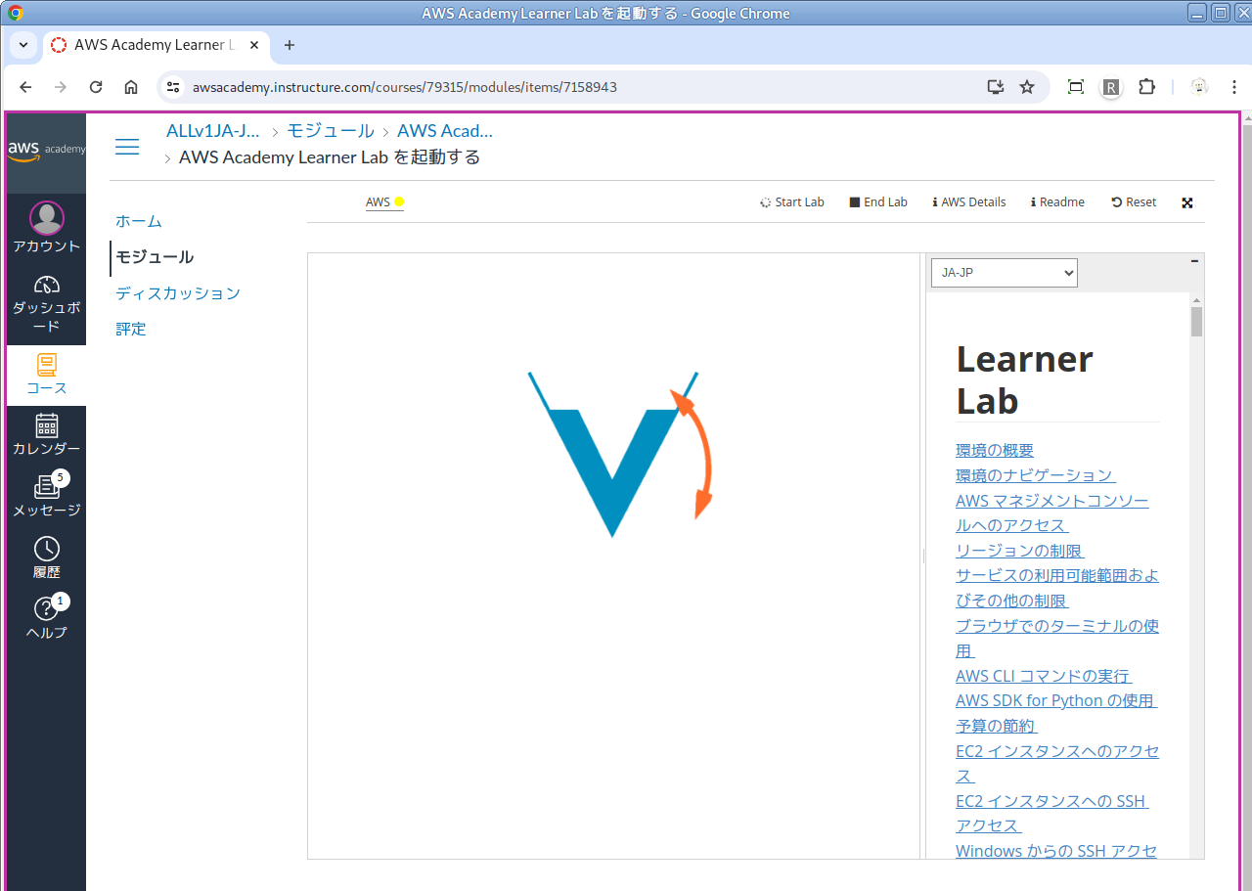
Task: Open リージョンの制限 link
Action: pyautogui.click(x=1020, y=551)
